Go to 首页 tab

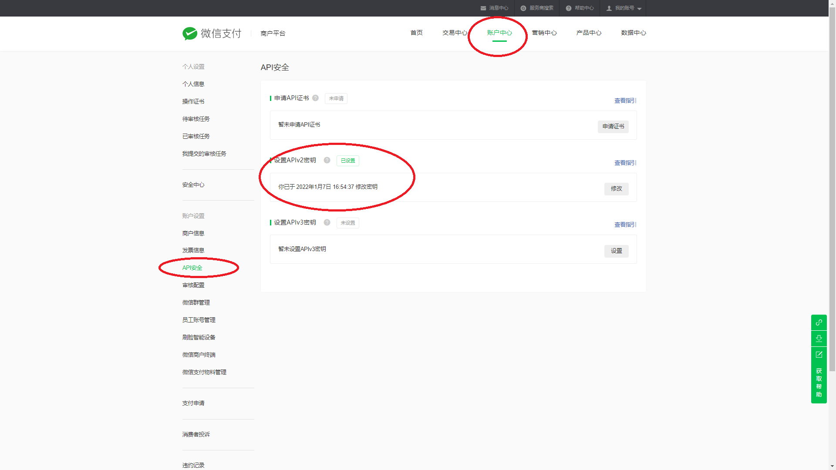coord(416,33)
